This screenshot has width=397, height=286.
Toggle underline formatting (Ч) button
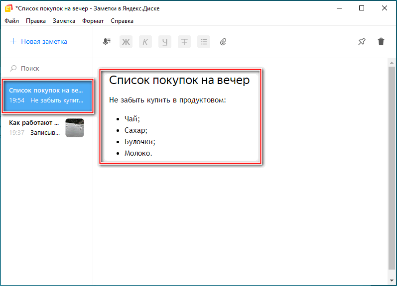[x=165, y=42]
